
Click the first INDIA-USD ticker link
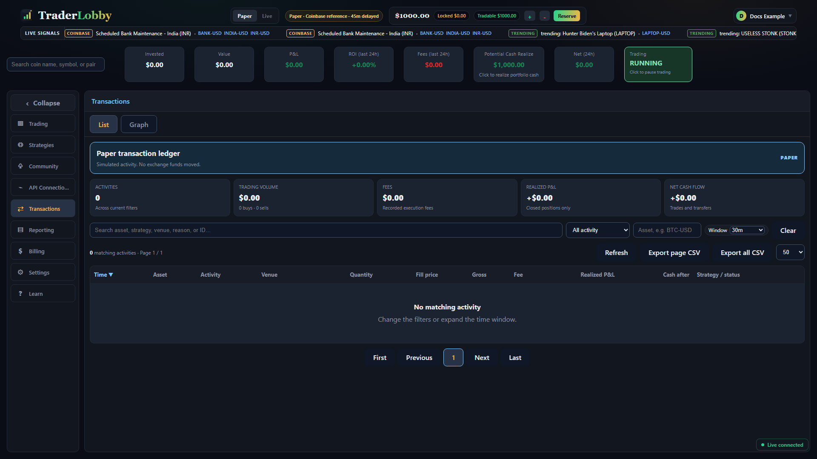(x=236, y=33)
